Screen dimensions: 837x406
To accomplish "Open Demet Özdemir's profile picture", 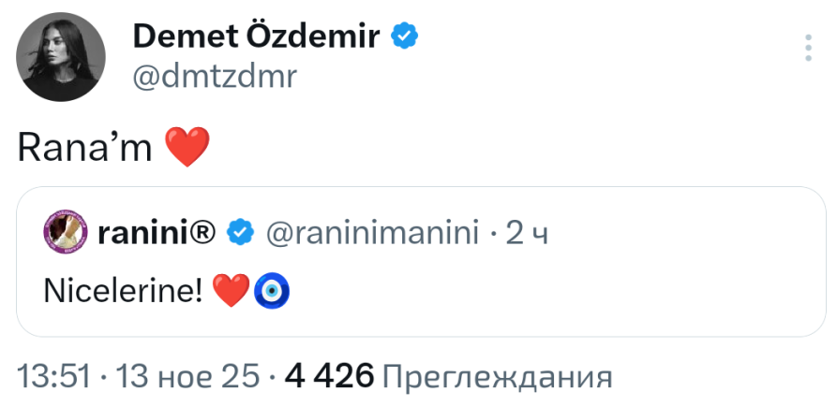I will (x=59, y=59).
